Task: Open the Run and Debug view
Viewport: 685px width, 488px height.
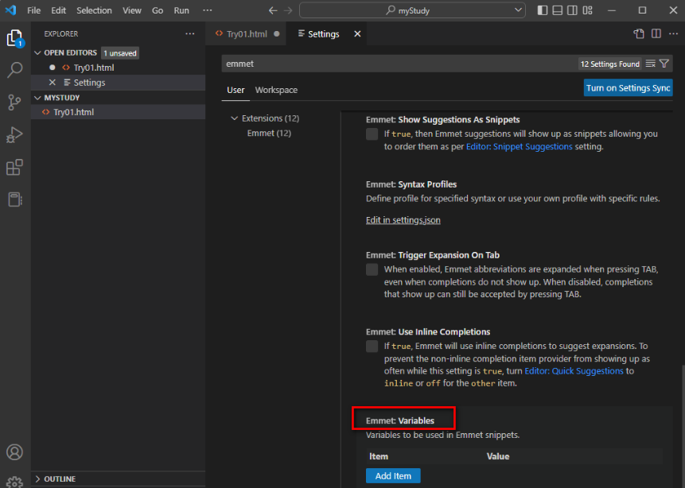Action: (x=15, y=135)
